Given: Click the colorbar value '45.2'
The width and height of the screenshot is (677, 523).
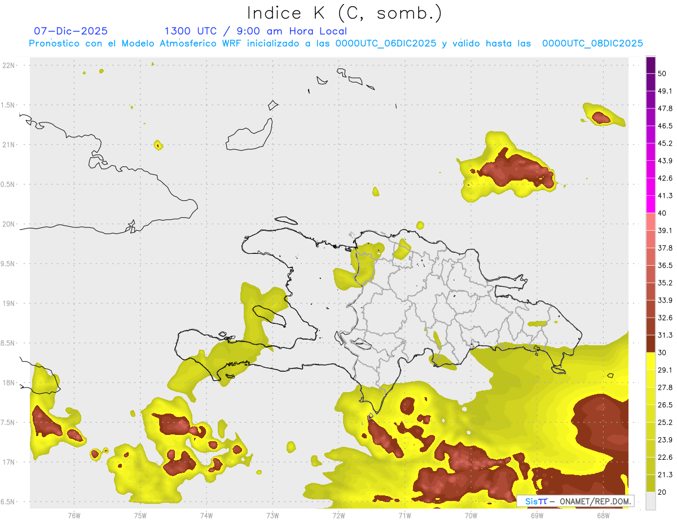Looking at the screenshot, I should [x=665, y=143].
